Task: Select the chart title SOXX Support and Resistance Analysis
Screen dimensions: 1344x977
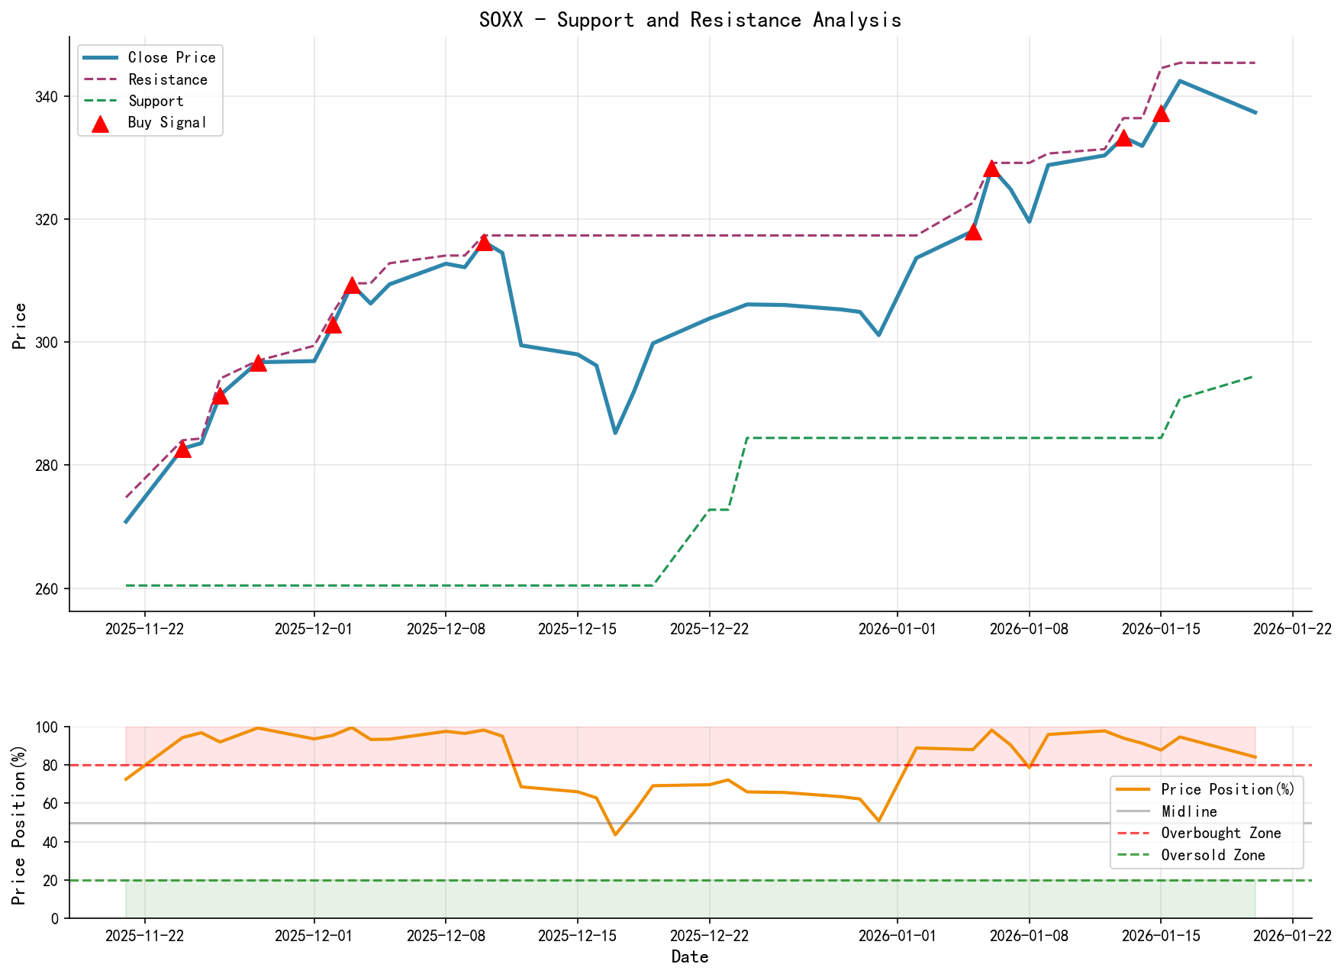Action: point(690,20)
